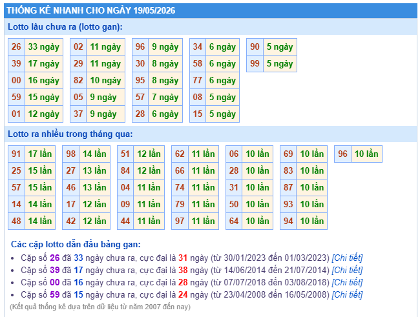Click frequent number 48
The image size is (420, 317).
[16, 221]
